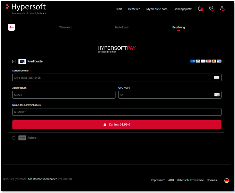Open the Datenschutzhinweise link
Viewport: 235px width, 193px height.
pos(190,180)
